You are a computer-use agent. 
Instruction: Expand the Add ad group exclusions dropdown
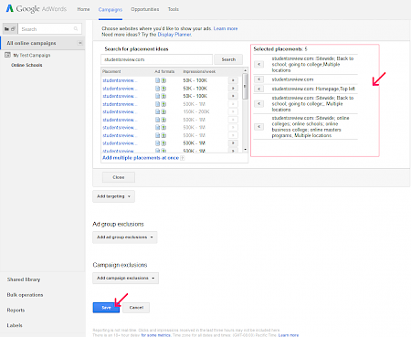tap(125, 237)
